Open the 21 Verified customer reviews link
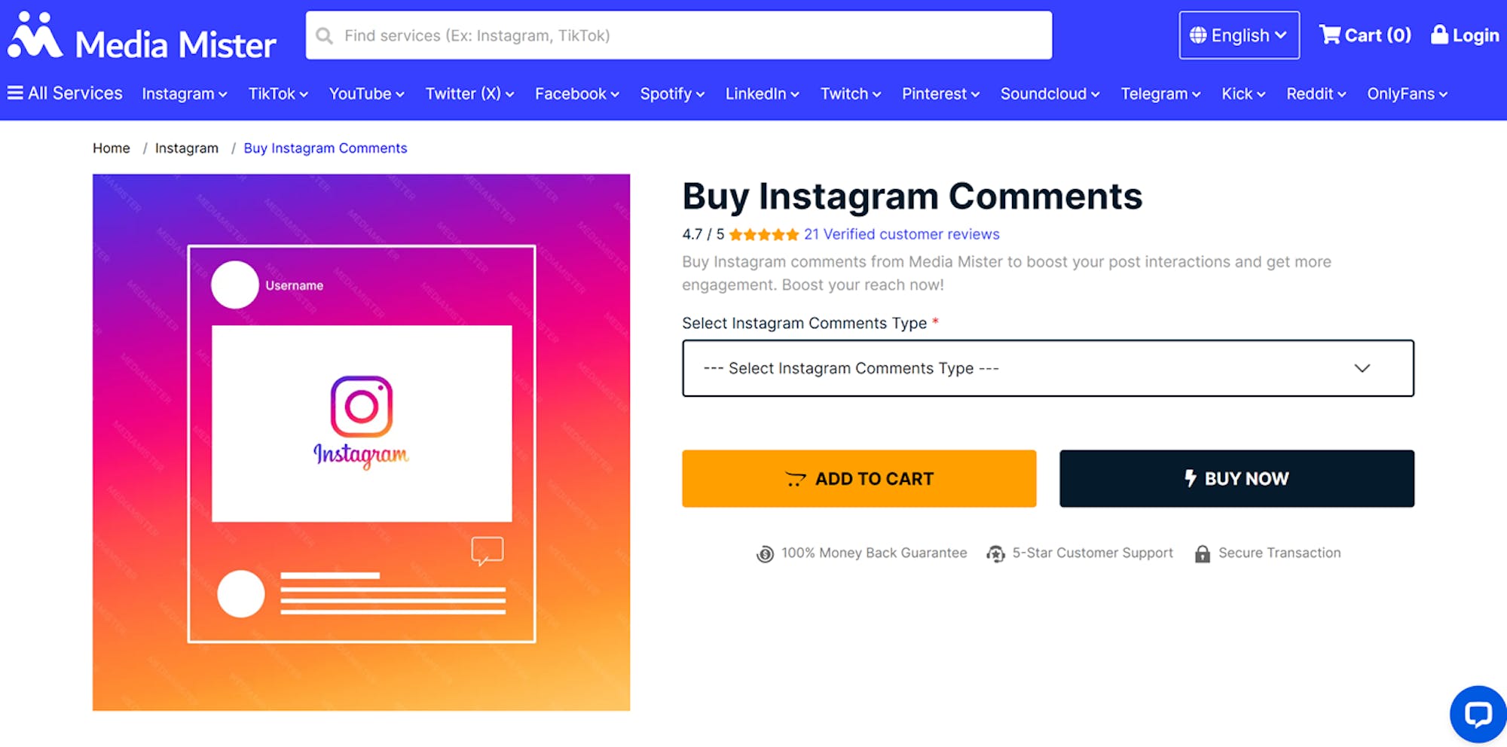Image resolution: width=1507 pixels, height=747 pixels. [901, 234]
